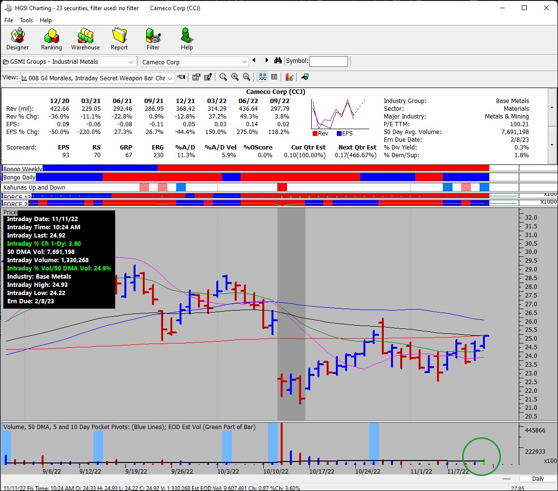This screenshot has height=491, width=558.
Task: Click the RS scorecard value 70
Action: pos(97,155)
